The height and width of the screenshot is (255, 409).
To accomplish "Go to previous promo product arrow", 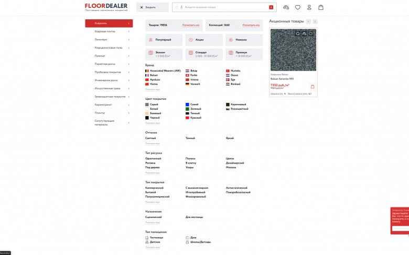I will click(x=308, y=21).
